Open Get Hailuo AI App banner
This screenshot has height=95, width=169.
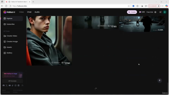pyautogui.click(x=12, y=75)
